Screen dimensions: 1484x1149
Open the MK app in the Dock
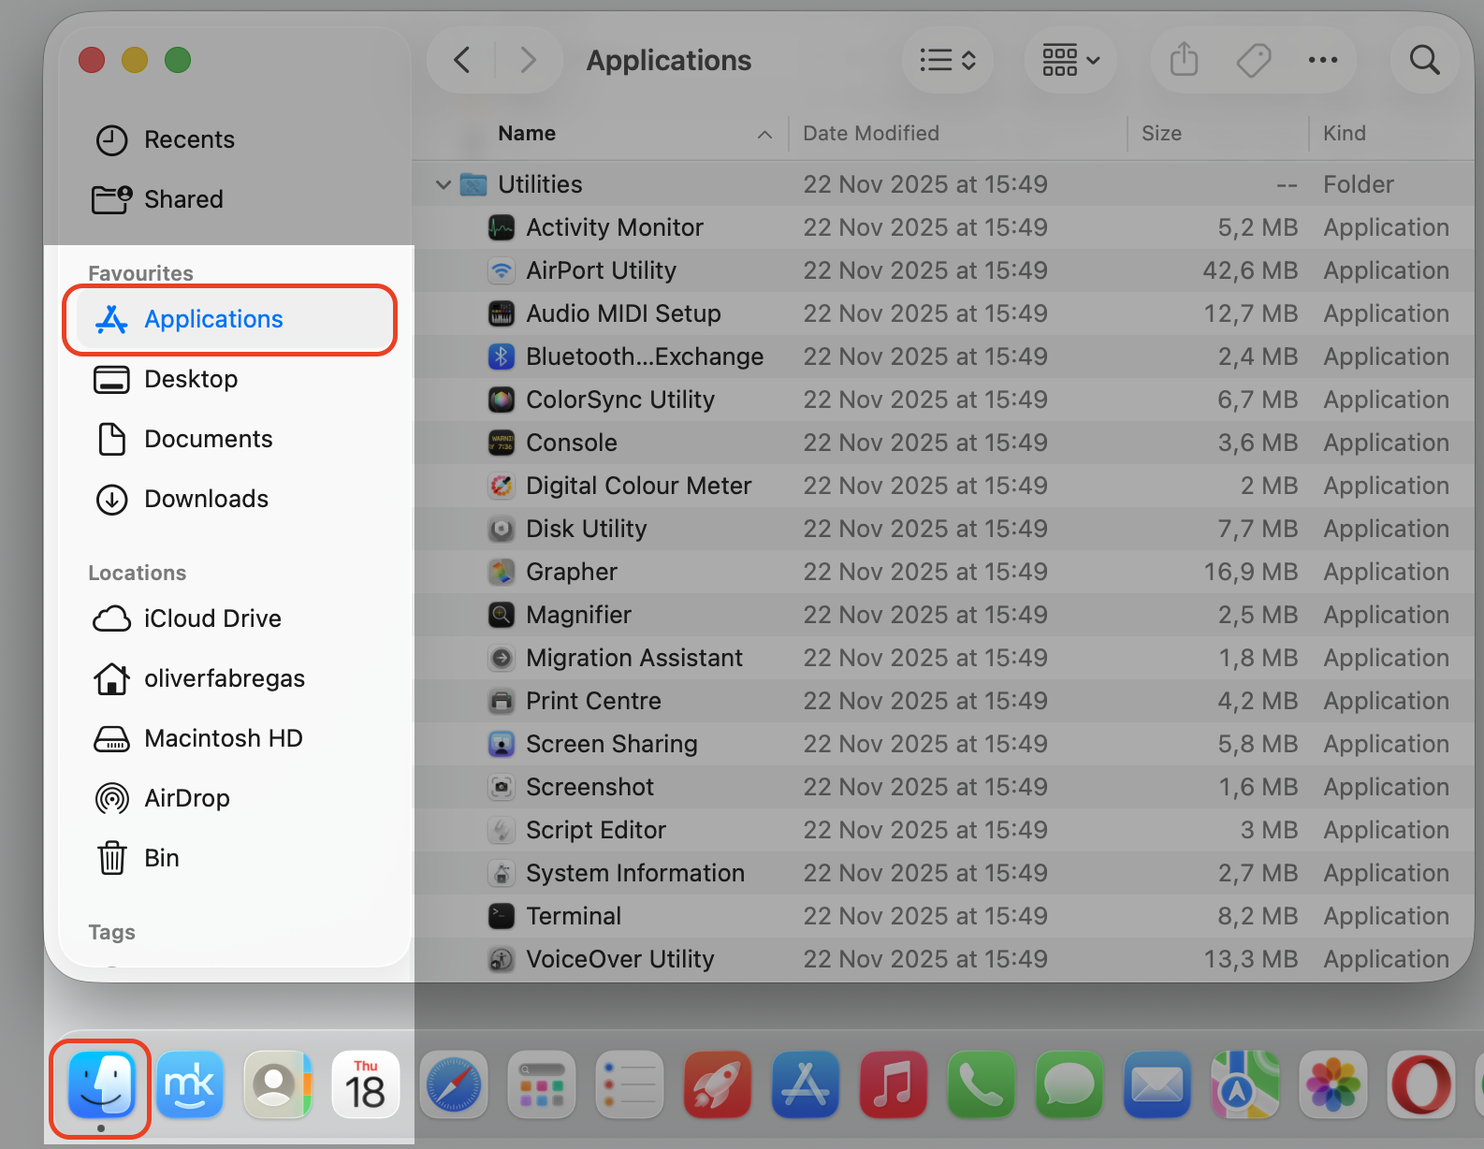click(190, 1085)
